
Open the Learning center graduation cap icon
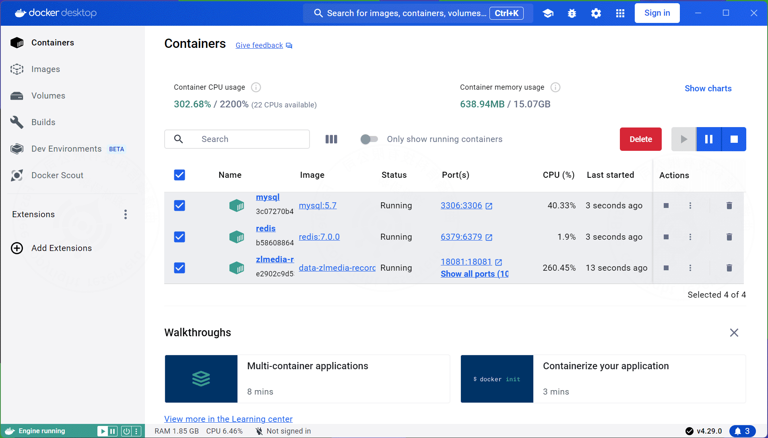click(548, 13)
